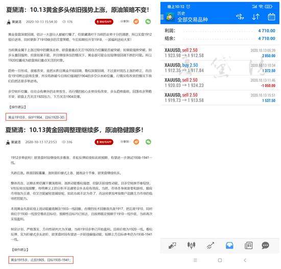Image resolution: width=281 pixels, height=269 pixels.
Task: Click the 黄金1910多 recommendation line
Action: [36, 117]
